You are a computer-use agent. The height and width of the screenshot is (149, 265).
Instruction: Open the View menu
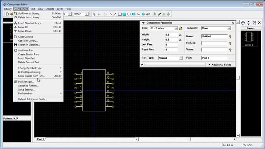click(40, 9)
